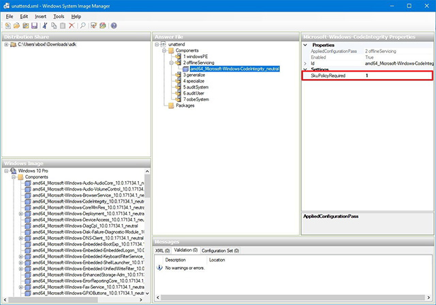
Task: Click Messages pane horizontal scroll-left arrow
Action: point(157,298)
